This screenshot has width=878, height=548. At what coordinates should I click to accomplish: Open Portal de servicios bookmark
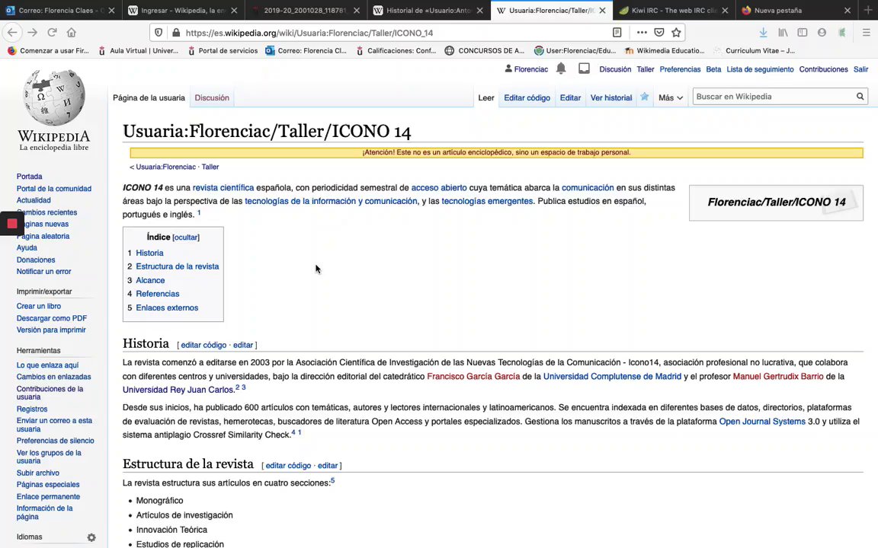click(x=223, y=50)
